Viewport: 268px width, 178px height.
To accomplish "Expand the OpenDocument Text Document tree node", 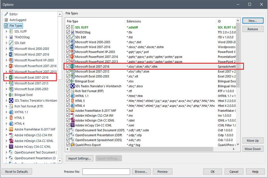I will [7, 152].
